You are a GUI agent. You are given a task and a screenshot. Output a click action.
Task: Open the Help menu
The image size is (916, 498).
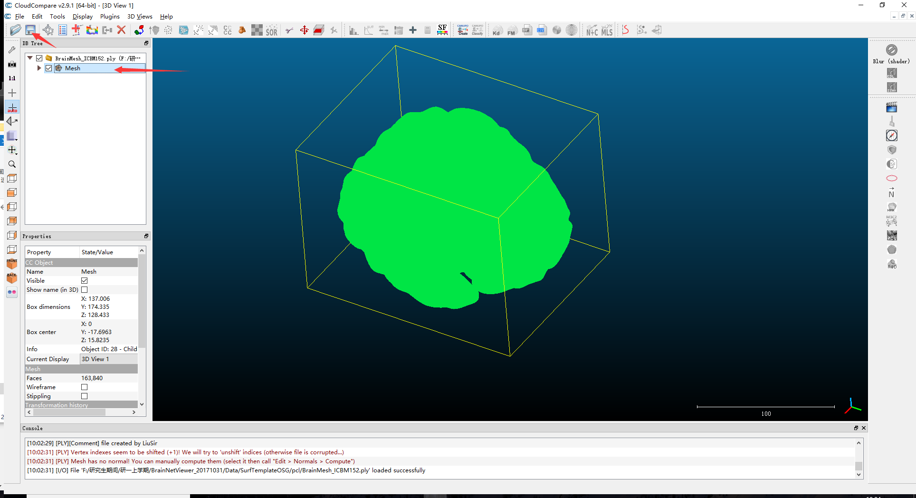pos(166,16)
